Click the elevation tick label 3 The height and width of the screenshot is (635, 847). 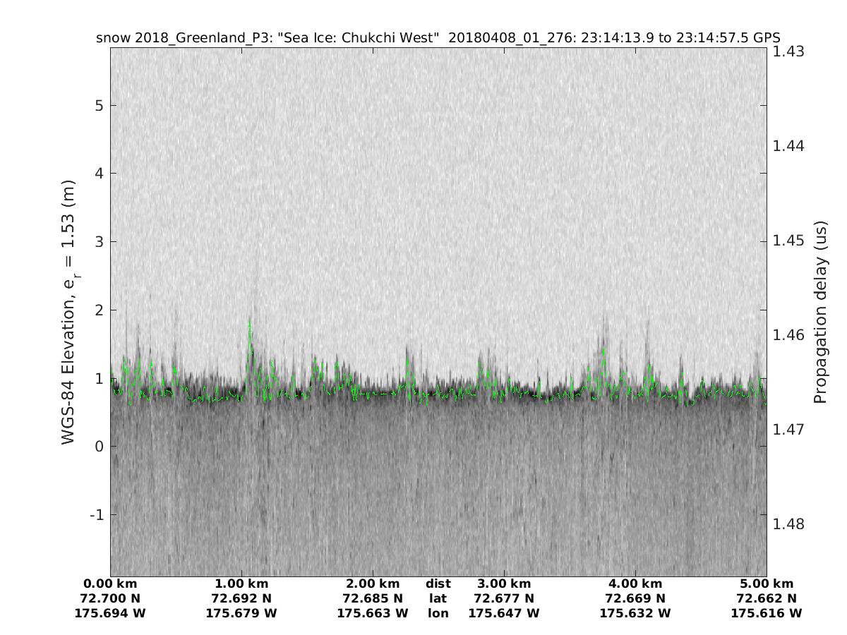100,241
